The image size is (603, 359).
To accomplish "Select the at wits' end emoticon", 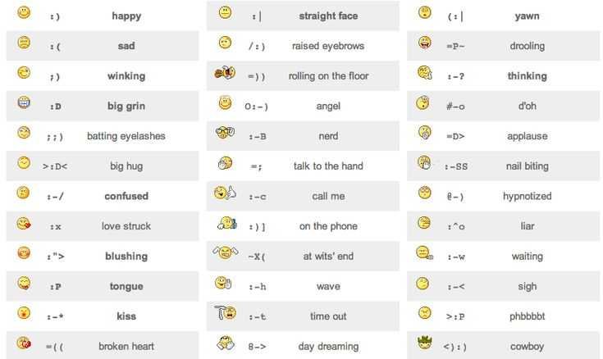I will (225, 253).
